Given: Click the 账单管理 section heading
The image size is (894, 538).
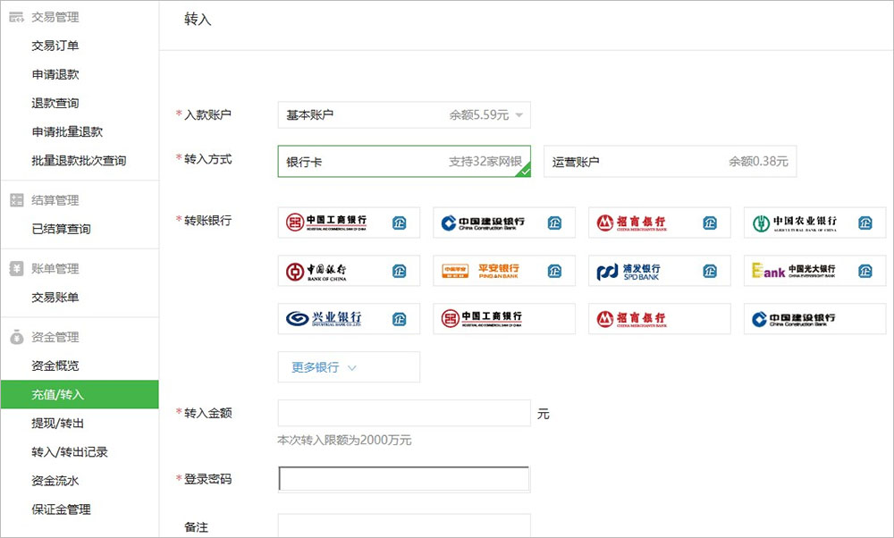Looking at the screenshot, I should point(55,268).
